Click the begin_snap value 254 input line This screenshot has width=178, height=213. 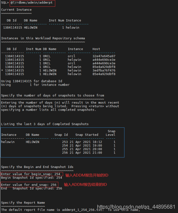pyautogui.click(x=31, y=174)
